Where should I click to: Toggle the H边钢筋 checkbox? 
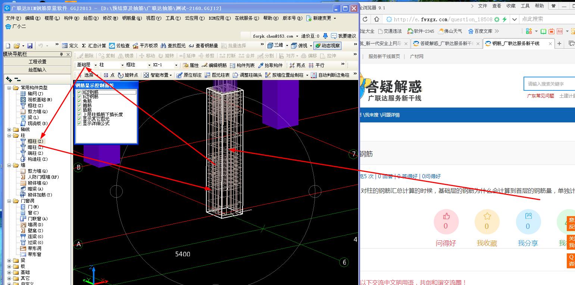79,92
